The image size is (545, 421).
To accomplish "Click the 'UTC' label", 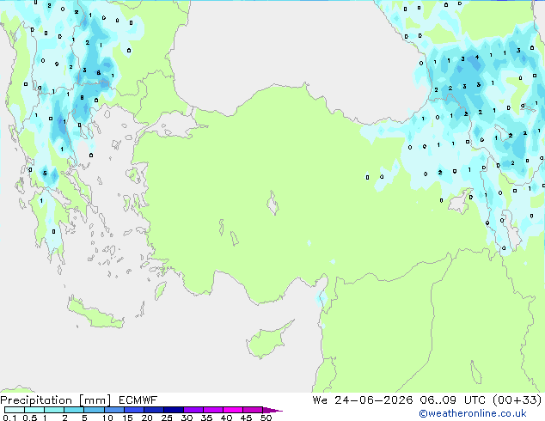I will point(475,400).
